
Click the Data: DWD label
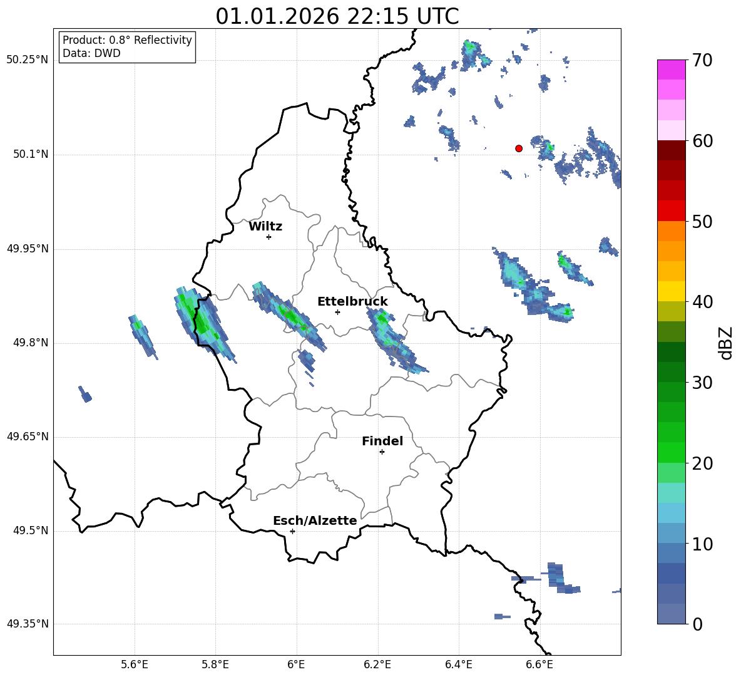91,53
